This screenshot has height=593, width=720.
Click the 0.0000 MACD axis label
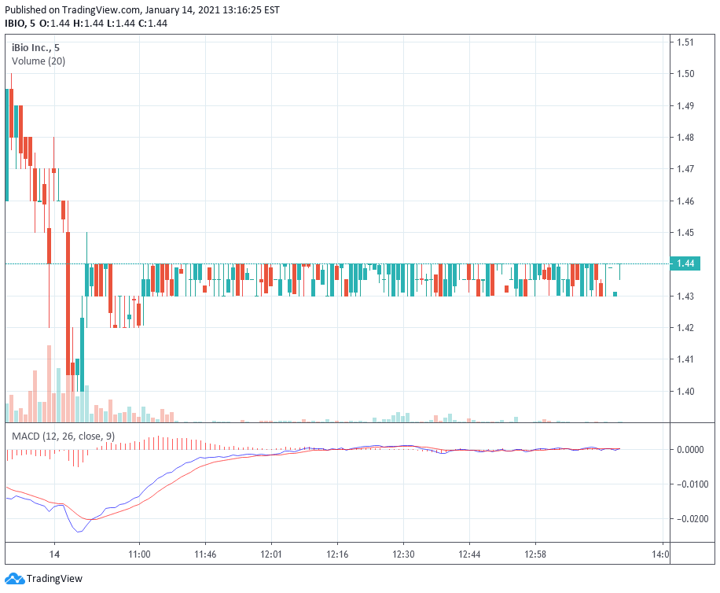coord(690,450)
